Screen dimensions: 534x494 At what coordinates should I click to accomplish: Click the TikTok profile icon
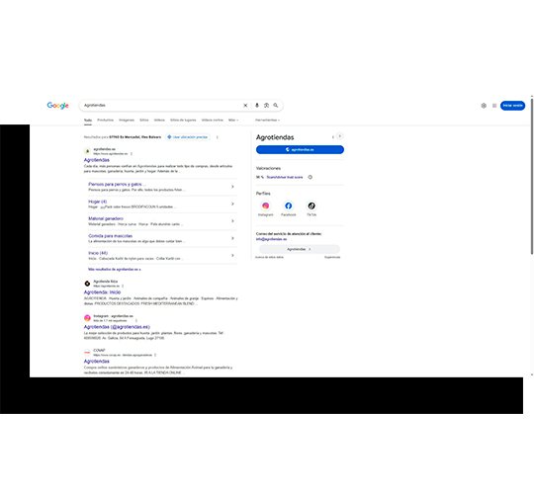coord(311,206)
